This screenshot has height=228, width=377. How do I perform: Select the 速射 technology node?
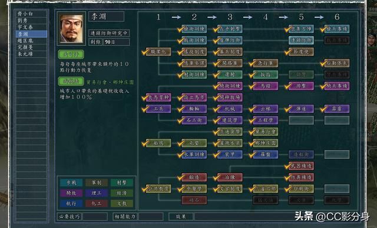click(230, 75)
